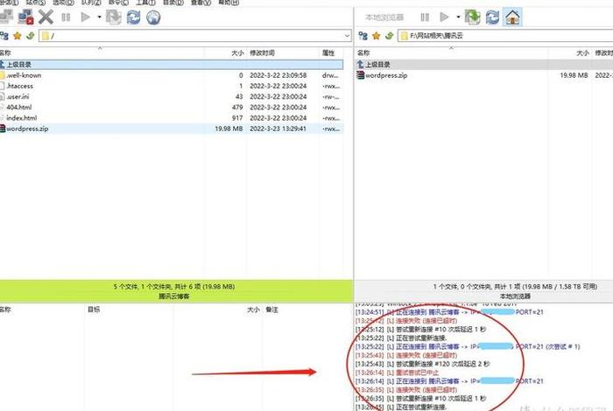Click the green transfer files icon in local toolbar
Image resolution: width=613 pixels, height=411 pixels.
coord(472,17)
